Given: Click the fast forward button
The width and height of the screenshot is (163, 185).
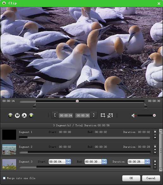Looking at the screenshot, I should [x=17, y=115].
